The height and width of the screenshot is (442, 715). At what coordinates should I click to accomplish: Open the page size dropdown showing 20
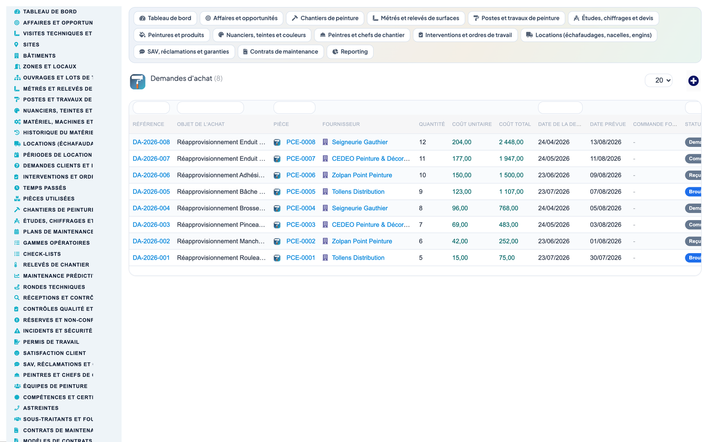click(x=659, y=80)
